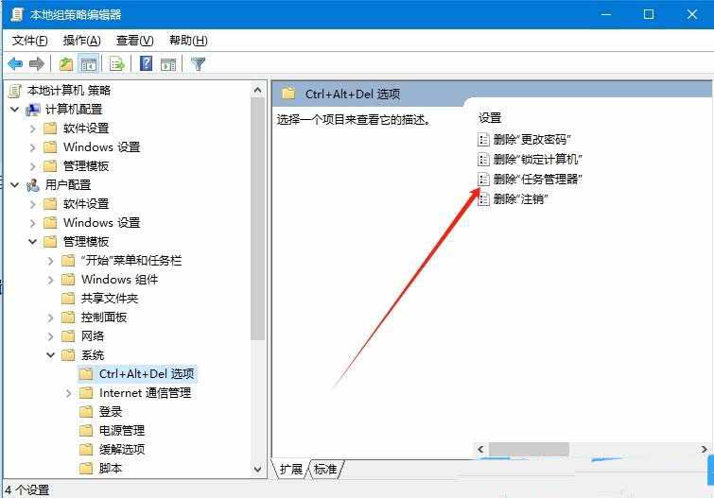This screenshot has height=498, width=714.
Task: Click the tree pane scroll-down arrow
Action: [258, 469]
